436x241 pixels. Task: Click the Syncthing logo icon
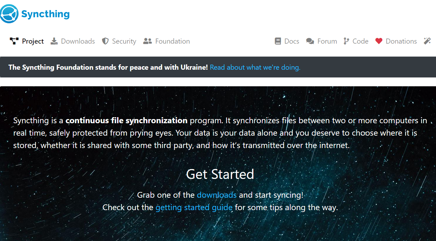9,14
